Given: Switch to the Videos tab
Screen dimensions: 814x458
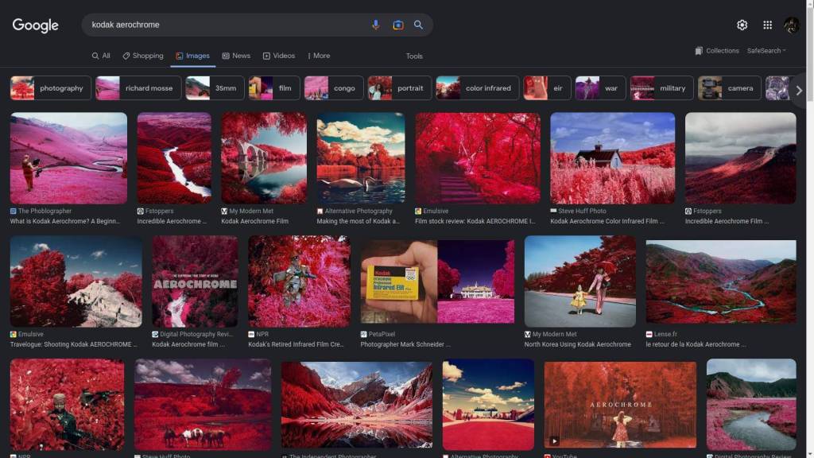Looking at the screenshot, I should [279, 56].
